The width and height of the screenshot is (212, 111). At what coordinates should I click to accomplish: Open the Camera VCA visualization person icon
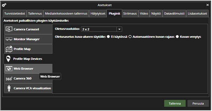click(9, 88)
